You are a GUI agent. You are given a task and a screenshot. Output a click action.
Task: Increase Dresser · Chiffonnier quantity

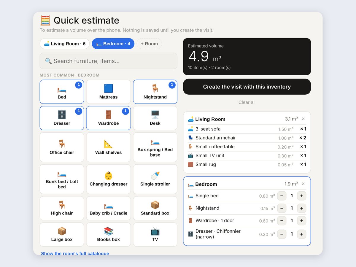[x=301, y=234]
